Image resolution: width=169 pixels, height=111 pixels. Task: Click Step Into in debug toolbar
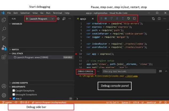[117, 18]
